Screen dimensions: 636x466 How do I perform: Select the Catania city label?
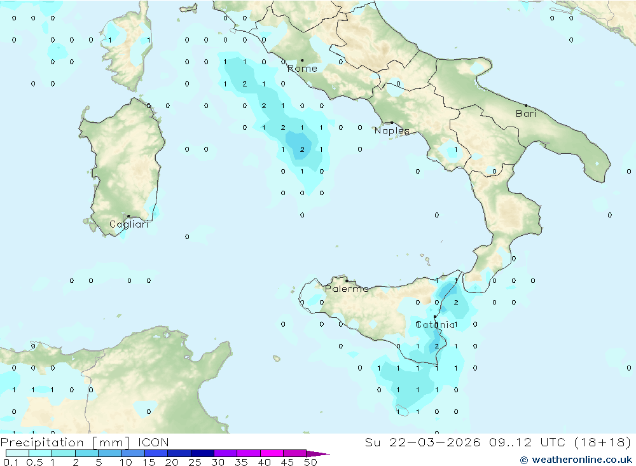point(436,324)
